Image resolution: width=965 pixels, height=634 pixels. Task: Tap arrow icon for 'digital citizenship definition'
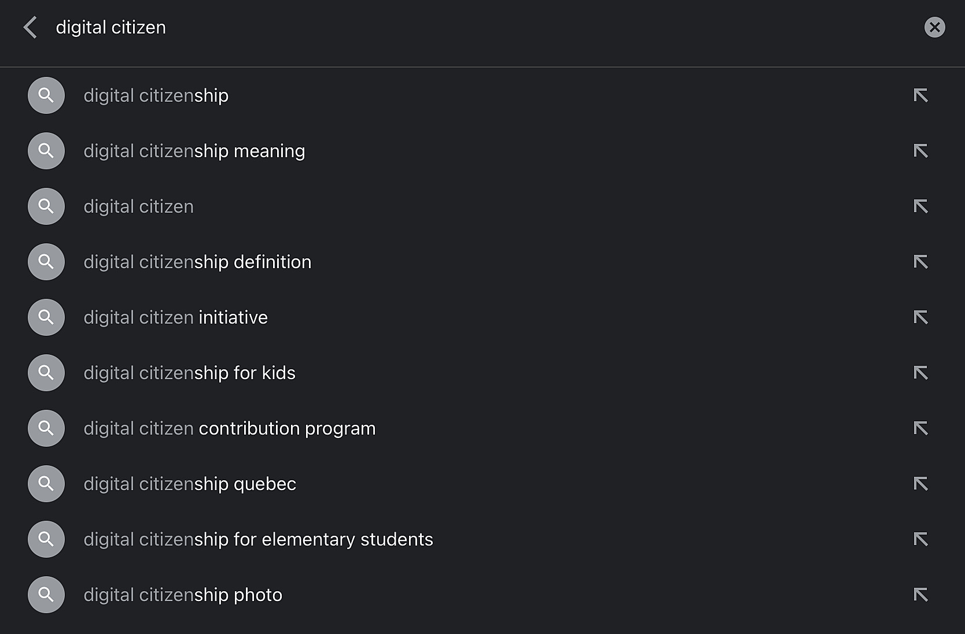click(920, 262)
